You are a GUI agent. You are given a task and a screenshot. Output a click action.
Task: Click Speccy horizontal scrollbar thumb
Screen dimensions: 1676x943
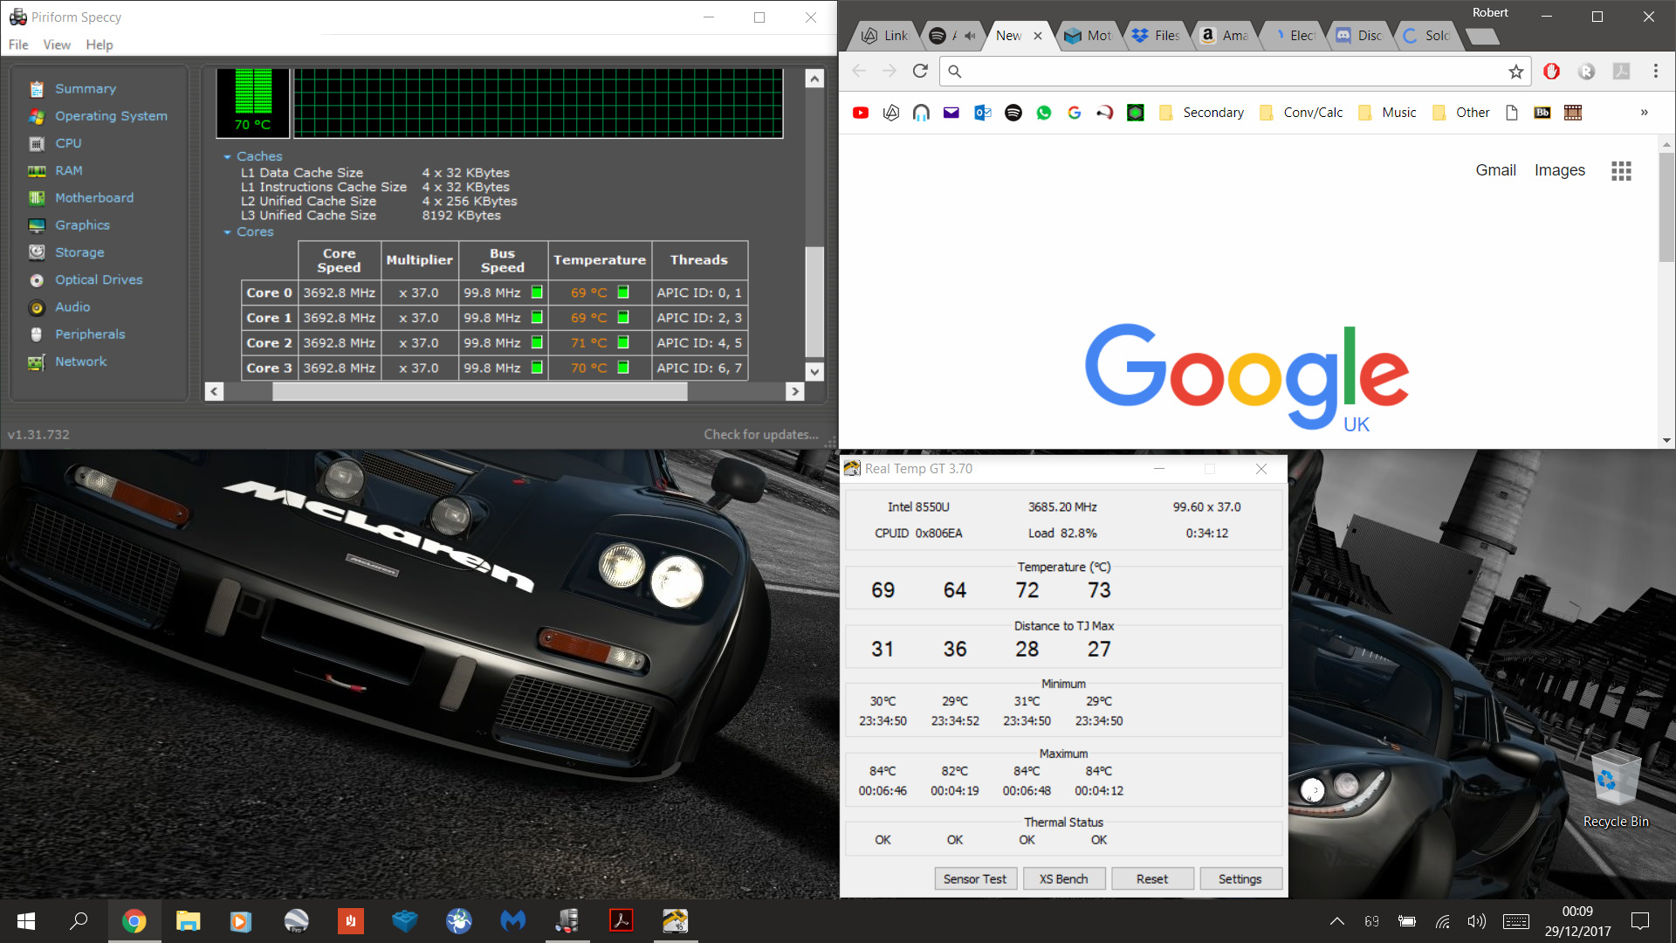pyautogui.click(x=479, y=392)
